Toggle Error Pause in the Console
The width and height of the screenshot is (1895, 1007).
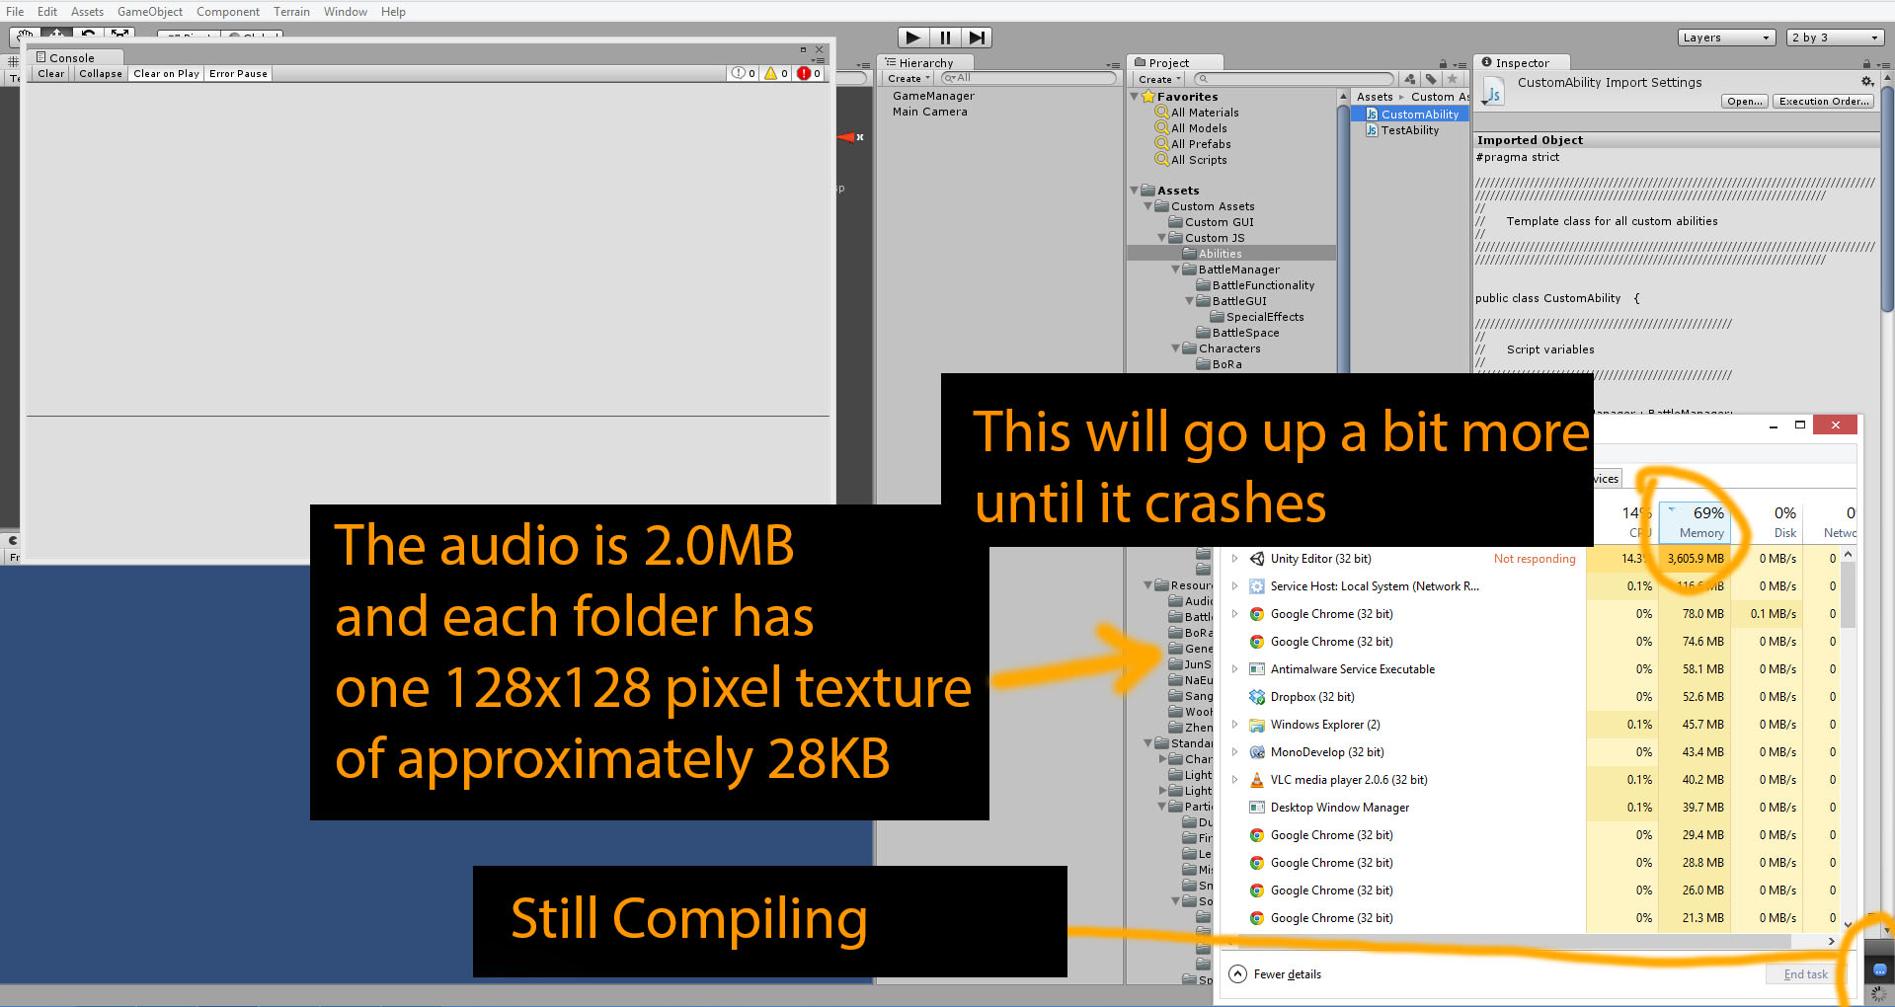(x=238, y=73)
